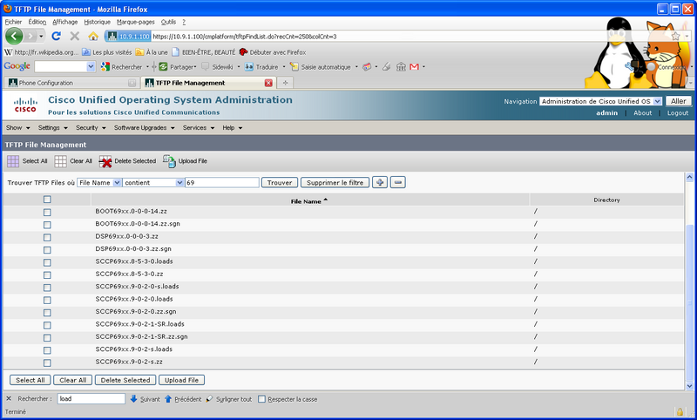
Task: Check the SCCP69xx.9-0-2-s.zz checkbox
Action: [x=47, y=363]
